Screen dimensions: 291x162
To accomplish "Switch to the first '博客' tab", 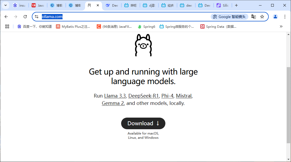I will coord(56,5).
